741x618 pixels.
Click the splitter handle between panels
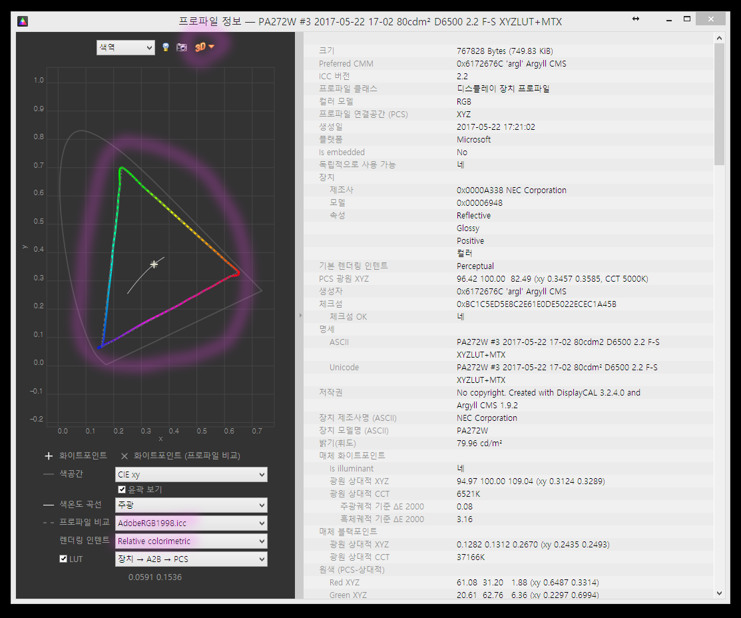tap(299, 316)
